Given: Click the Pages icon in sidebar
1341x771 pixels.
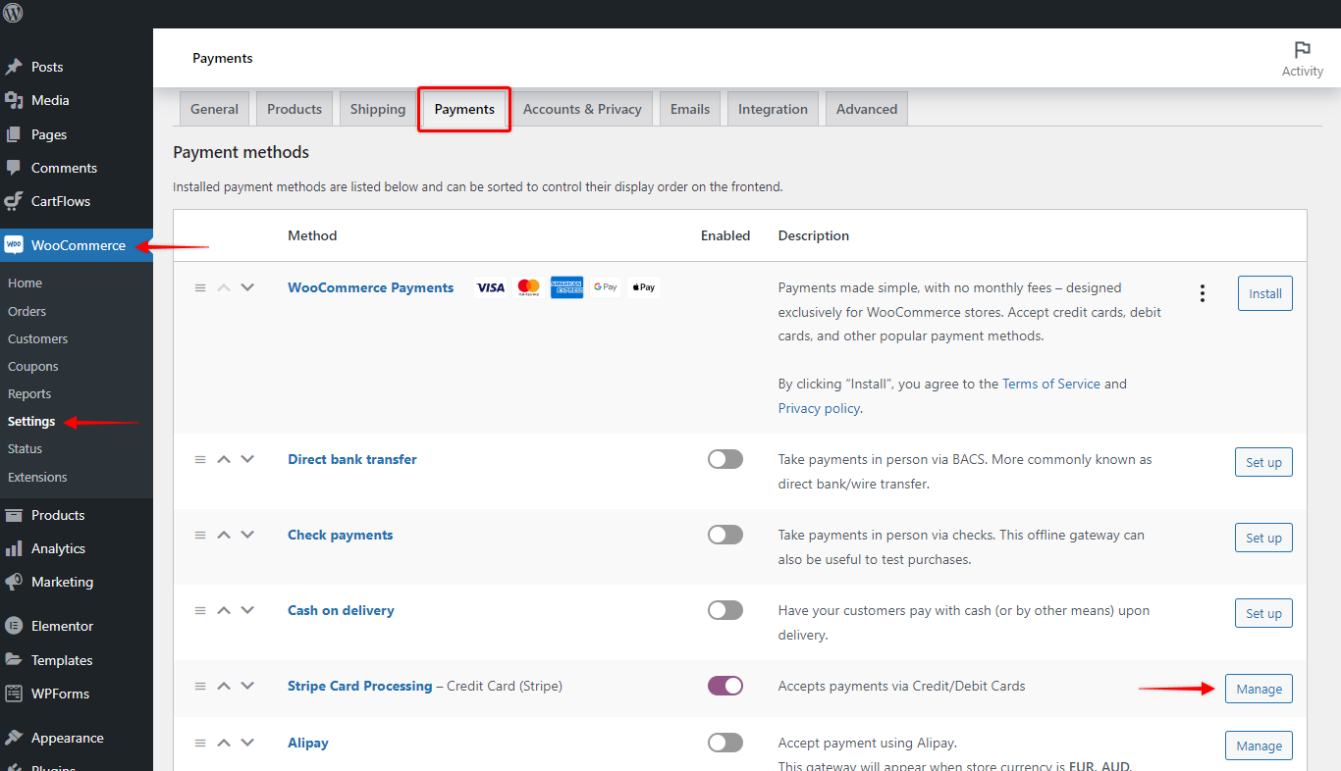Looking at the screenshot, I should 14,134.
